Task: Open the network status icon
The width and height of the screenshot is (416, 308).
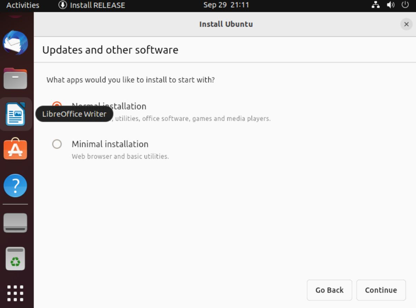Action: [x=376, y=5]
